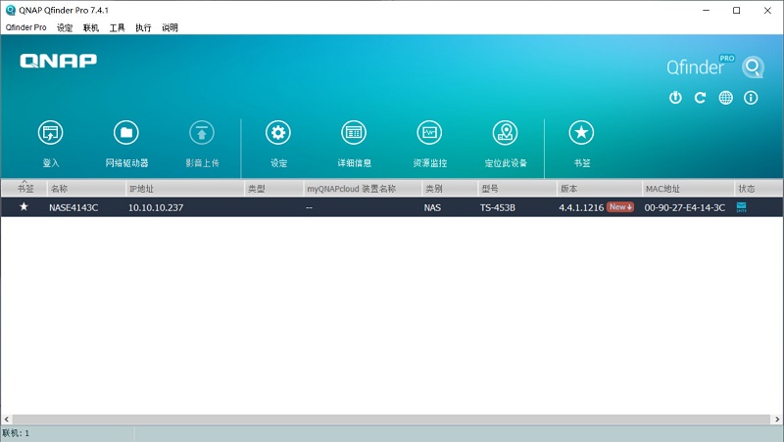Sort by the 版本 column header

pyautogui.click(x=600, y=188)
